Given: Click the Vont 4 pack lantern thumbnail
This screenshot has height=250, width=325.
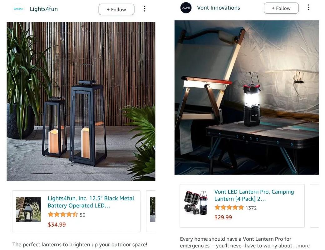Looking at the screenshot, I should point(196,203).
